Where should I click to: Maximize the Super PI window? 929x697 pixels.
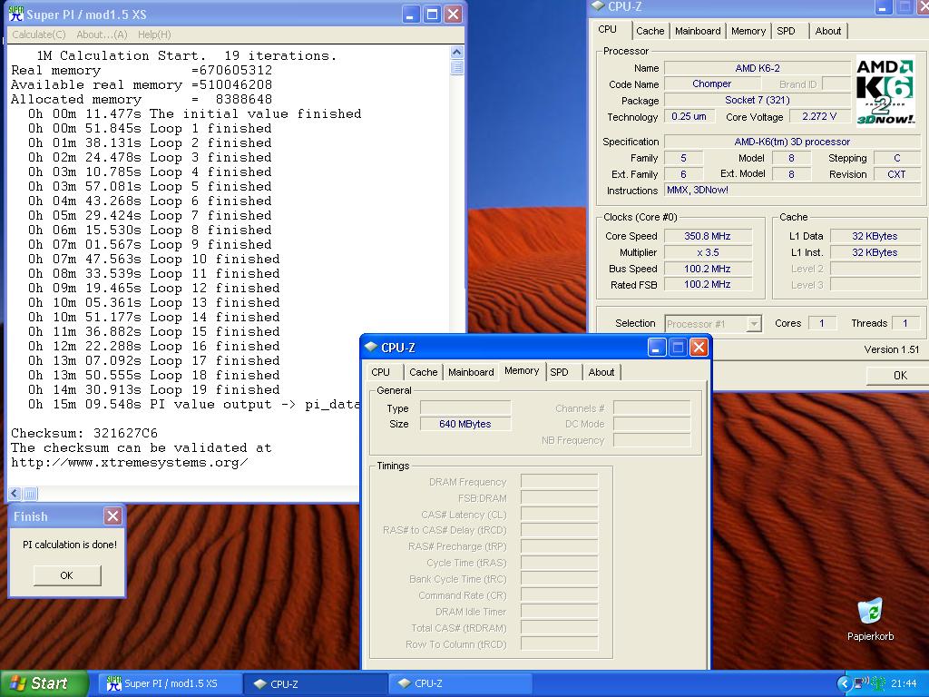(x=433, y=15)
